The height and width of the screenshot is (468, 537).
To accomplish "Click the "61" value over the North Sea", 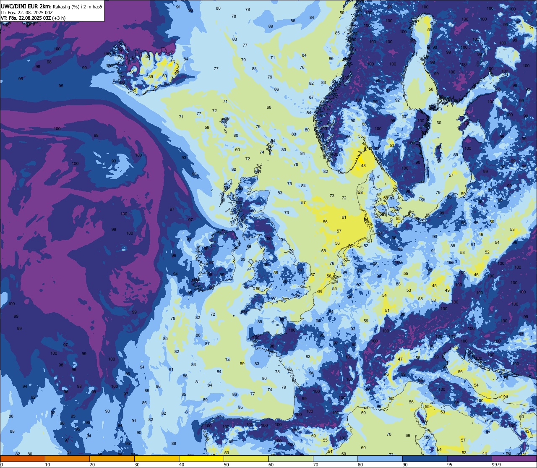I will coord(344,217).
